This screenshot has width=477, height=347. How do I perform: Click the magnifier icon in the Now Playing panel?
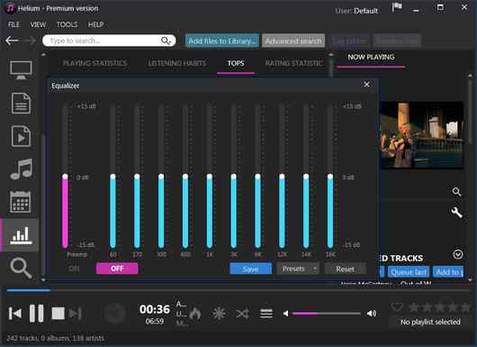pyautogui.click(x=456, y=192)
